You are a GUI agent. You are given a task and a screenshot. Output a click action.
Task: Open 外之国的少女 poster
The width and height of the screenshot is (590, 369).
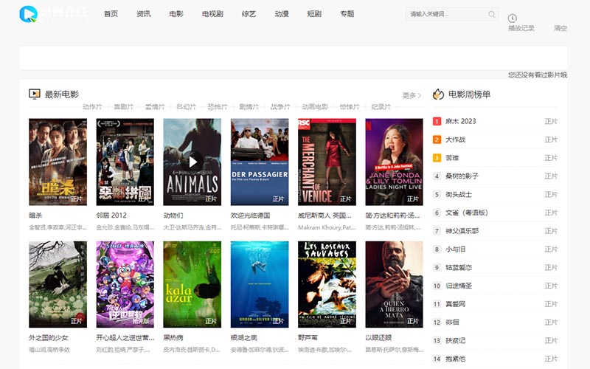click(x=58, y=284)
